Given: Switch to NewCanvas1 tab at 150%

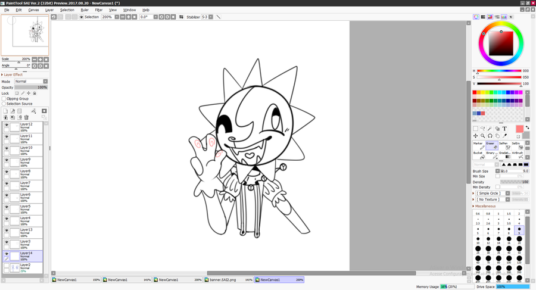Looking at the screenshot, I should pyautogui.click(x=76, y=280).
